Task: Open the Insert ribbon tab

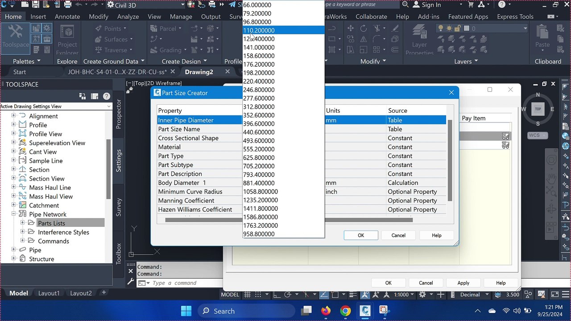Action: (x=38, y=16)
